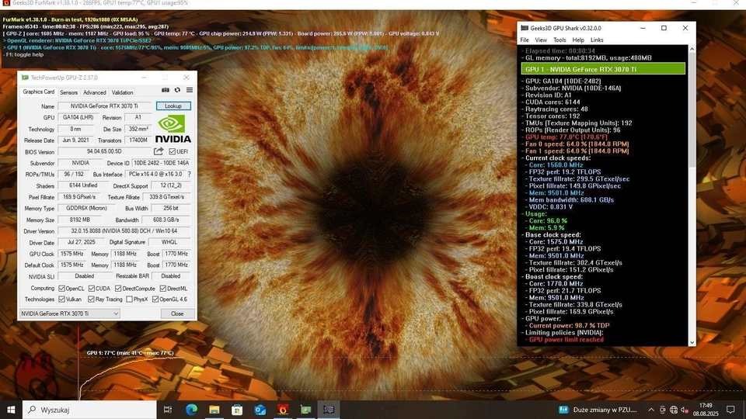Switch to GPU-Z via its taskbar icon

[305, 410]
